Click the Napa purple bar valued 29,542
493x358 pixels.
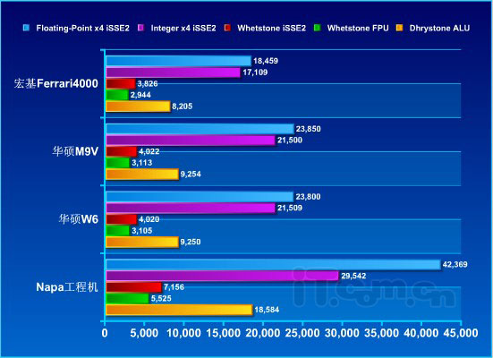point(222,277)
